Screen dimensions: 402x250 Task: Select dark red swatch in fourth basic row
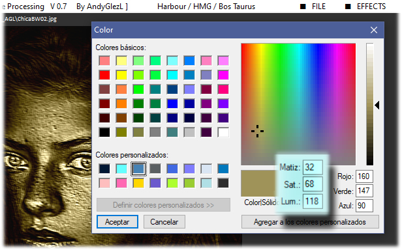coord(104,104)
